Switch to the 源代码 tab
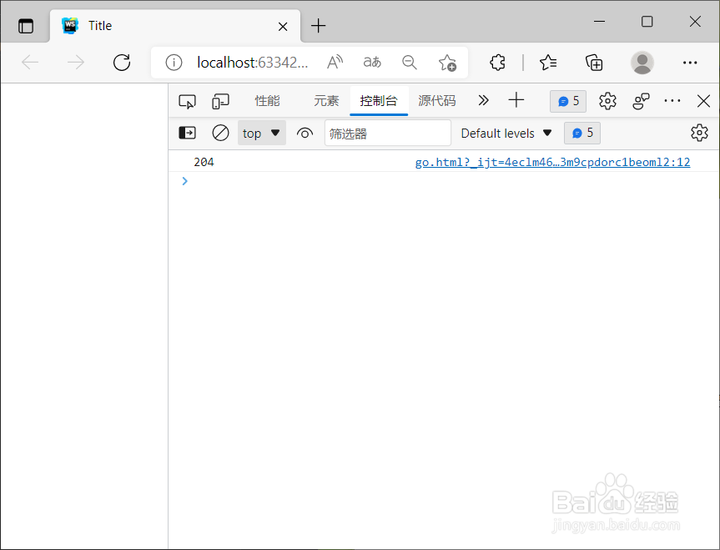This screenshot has height=550, width=720. point(436,101)
